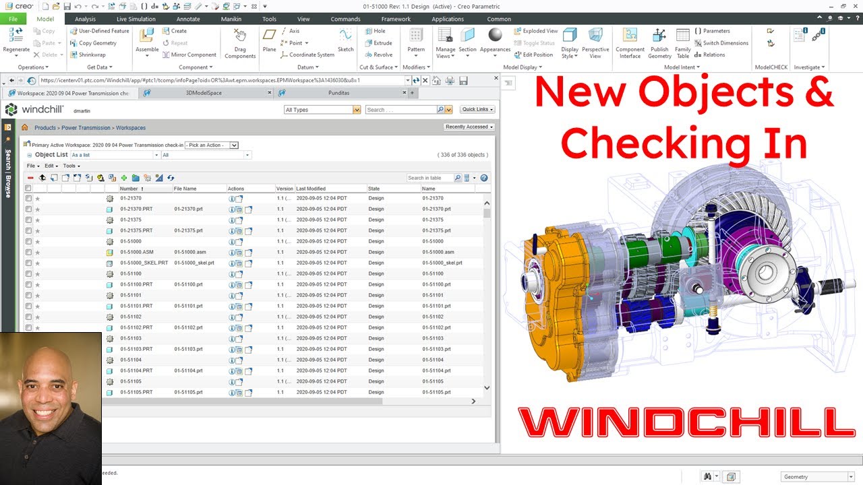The width and height of the screenshot is (863, 485).
Task: Open Copy Geometry
Action: pyautogui.click(x=93, y=43)
